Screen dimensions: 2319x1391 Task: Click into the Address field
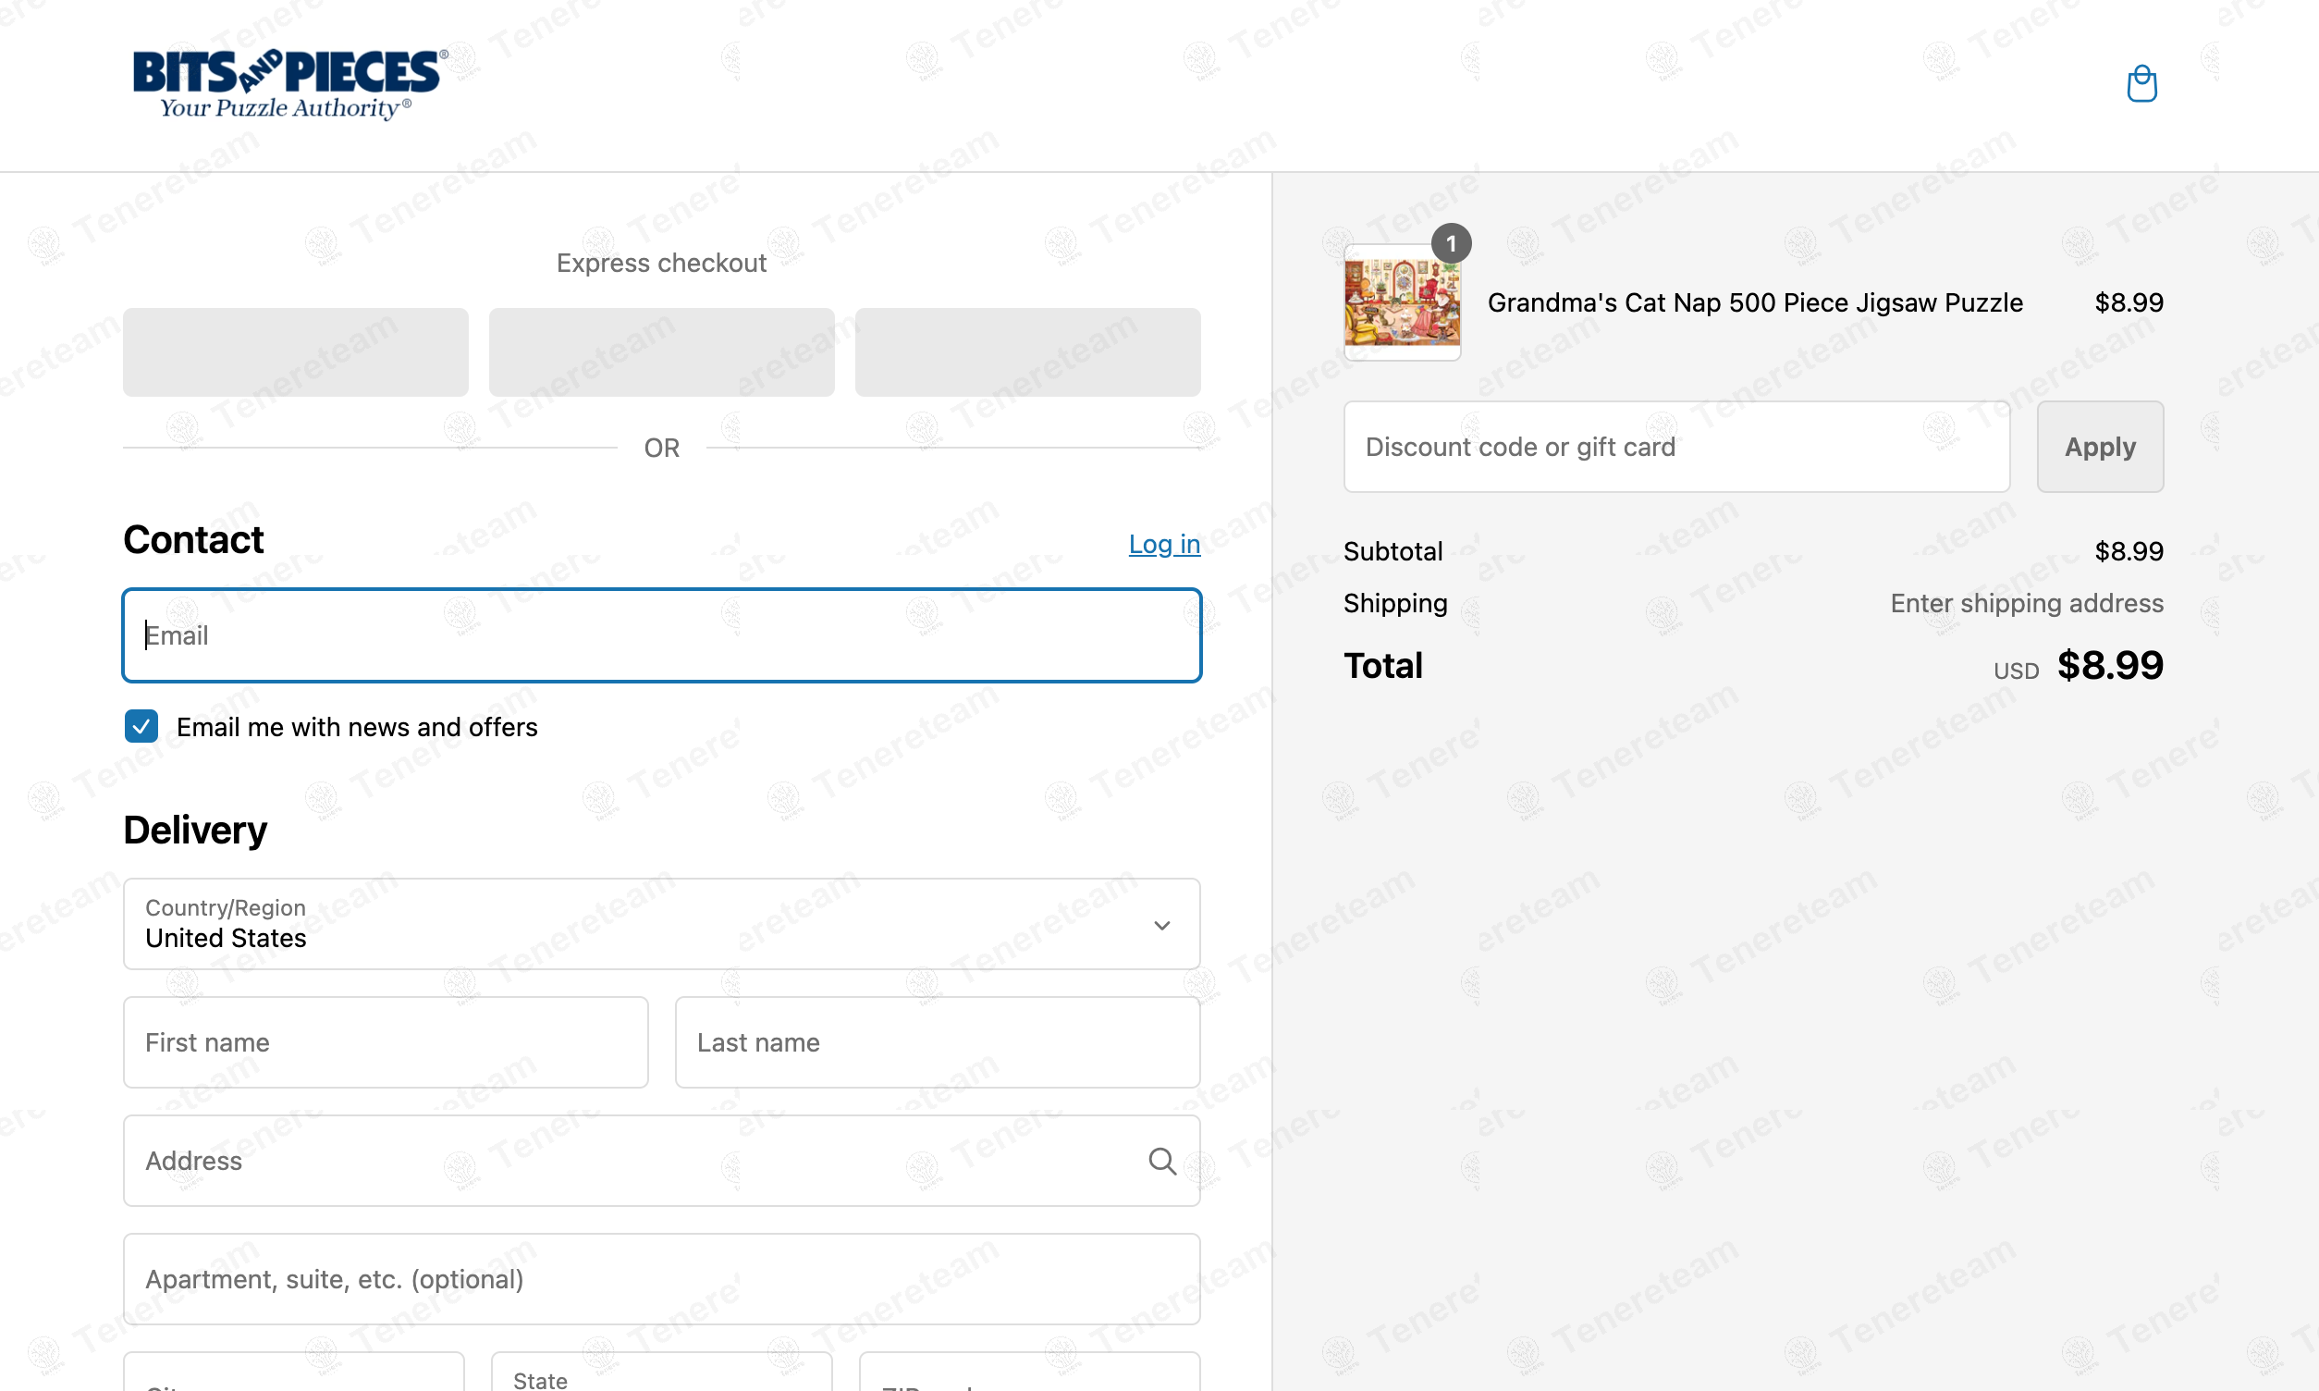tap(637, 1161)
